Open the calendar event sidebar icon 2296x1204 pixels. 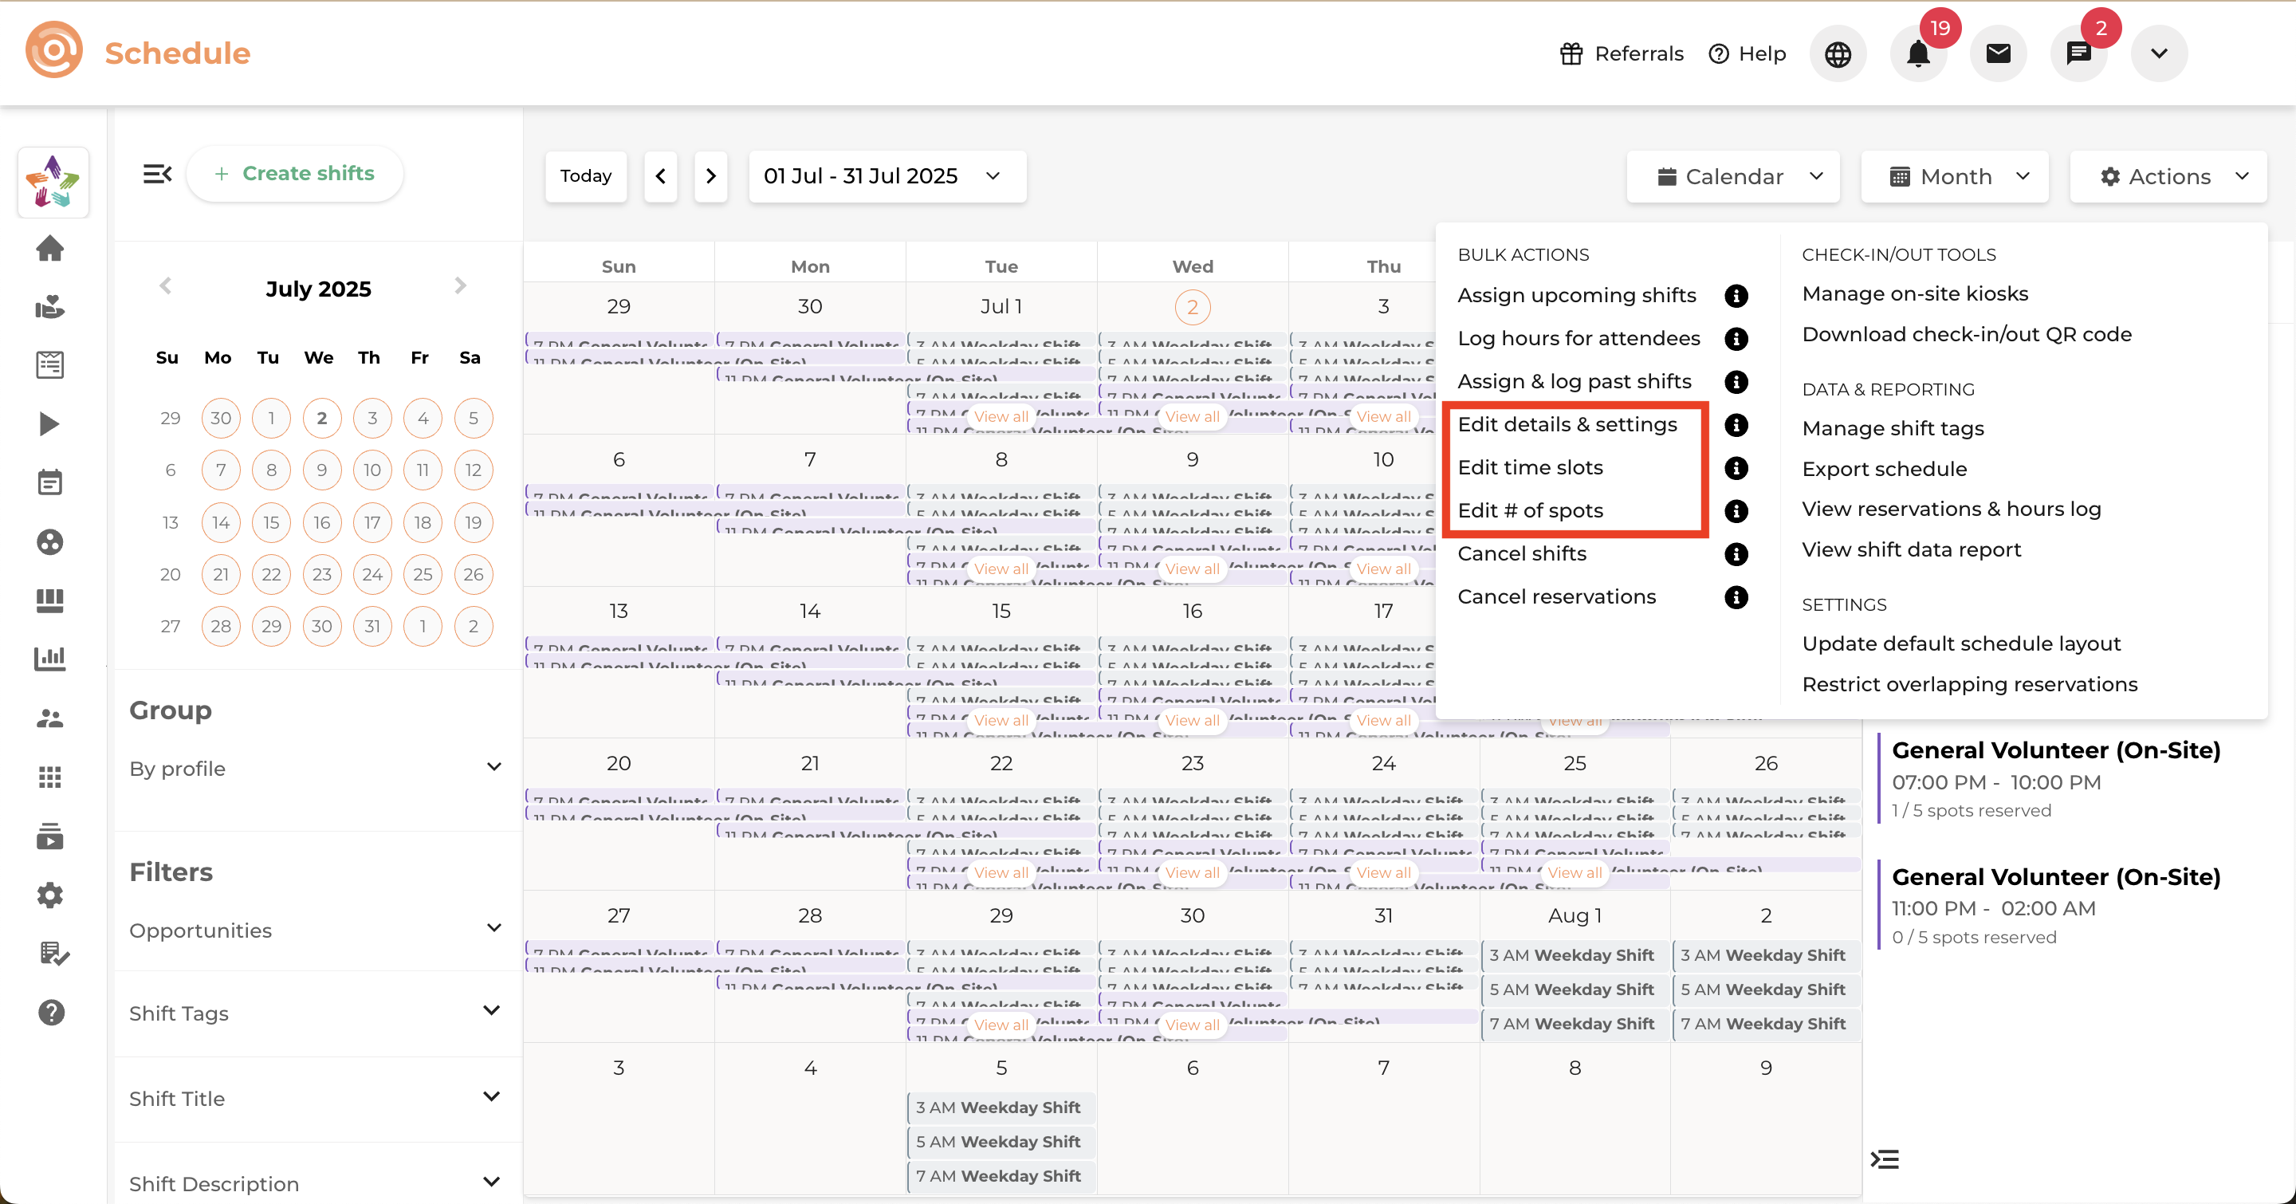[x=50, y=482]
